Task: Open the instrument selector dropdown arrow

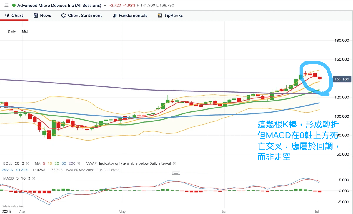Action: pyautogui.click(x=105, y=6)
